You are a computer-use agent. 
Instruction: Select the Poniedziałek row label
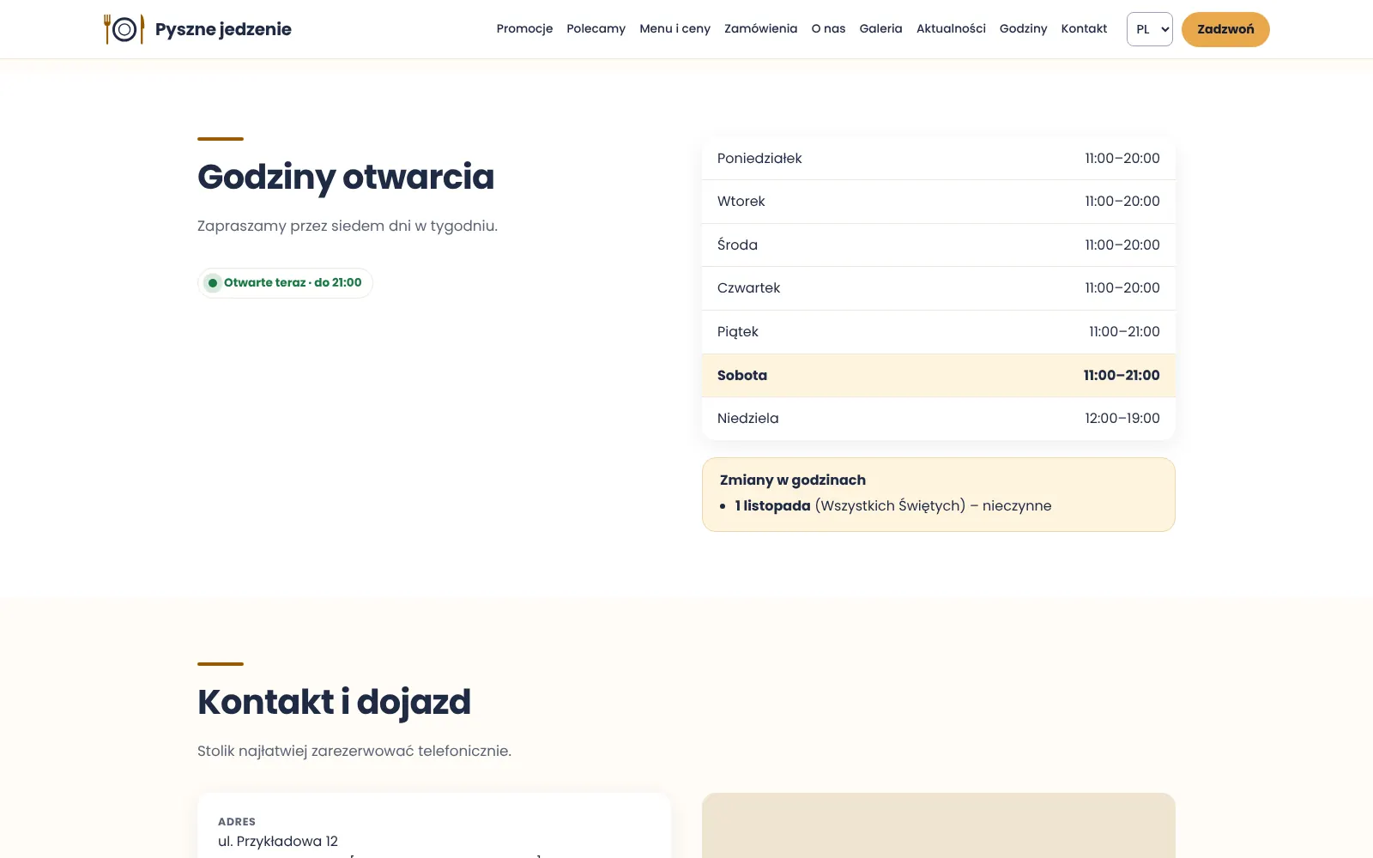(x=759, y=159)
